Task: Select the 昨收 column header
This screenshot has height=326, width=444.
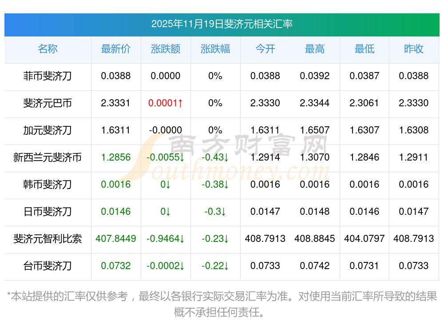Action: pos(413,49)
